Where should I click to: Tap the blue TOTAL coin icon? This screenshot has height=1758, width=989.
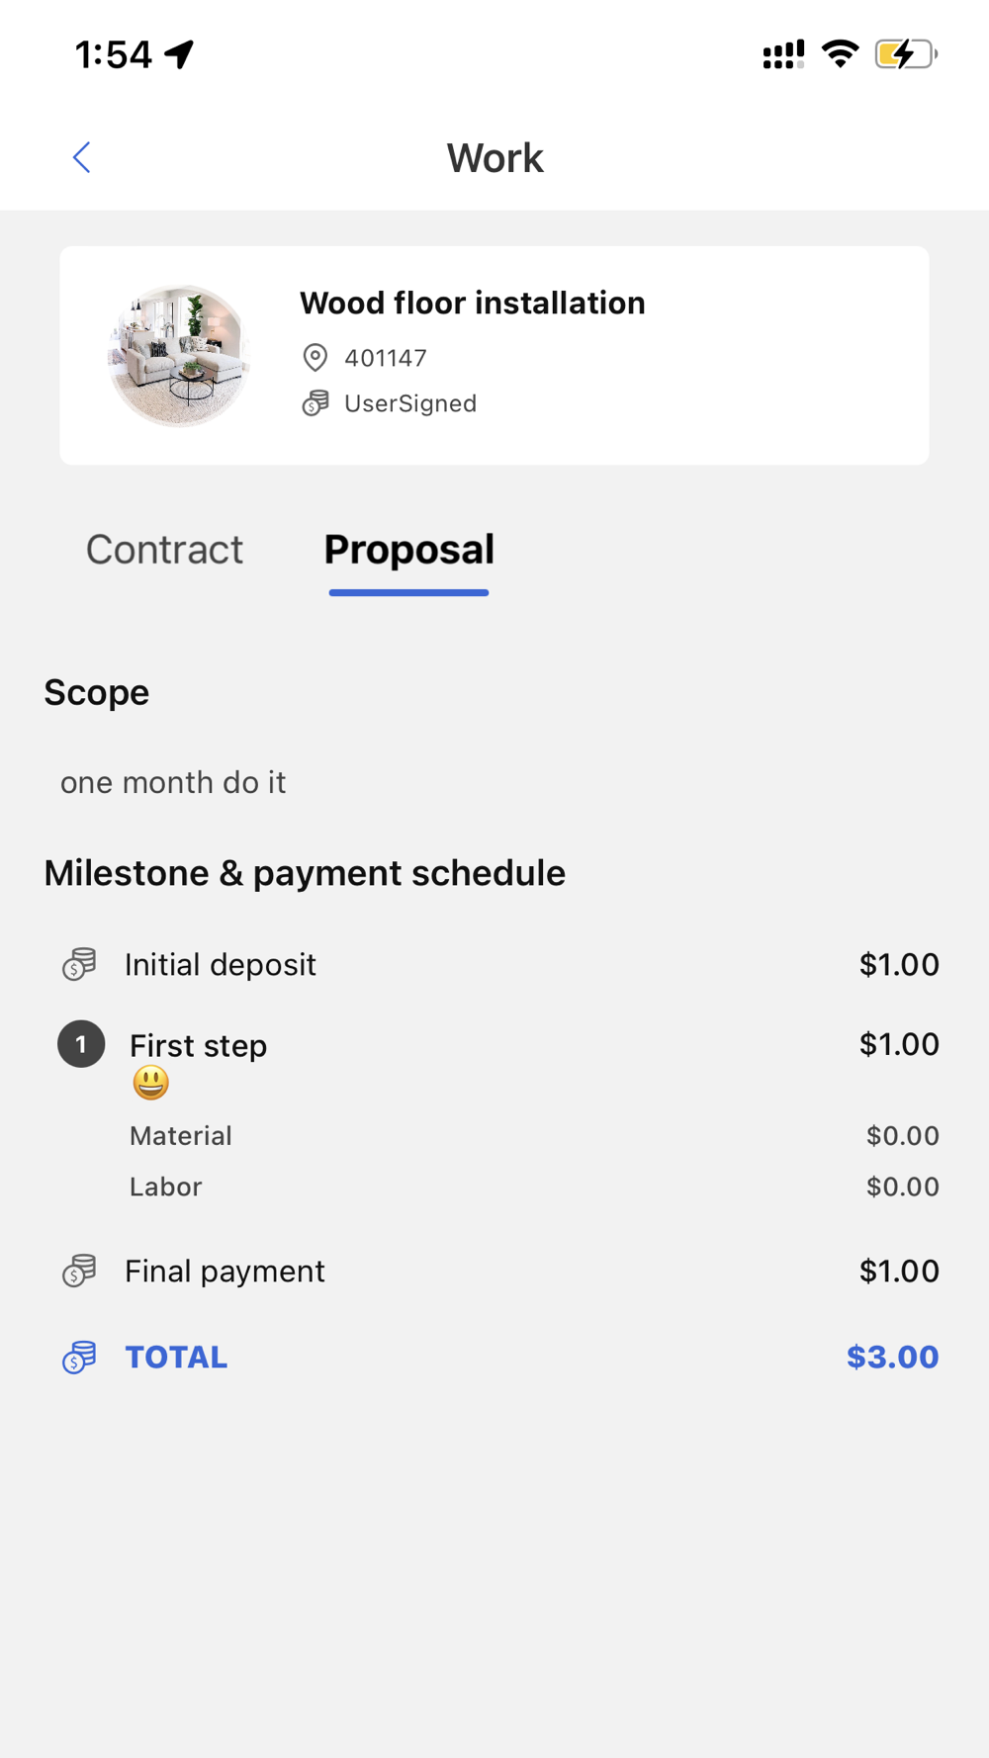(x=80, y=1358)
